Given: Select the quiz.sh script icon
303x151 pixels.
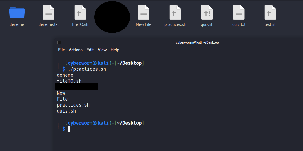Looking at the screenshot, I should pos(207,12).
